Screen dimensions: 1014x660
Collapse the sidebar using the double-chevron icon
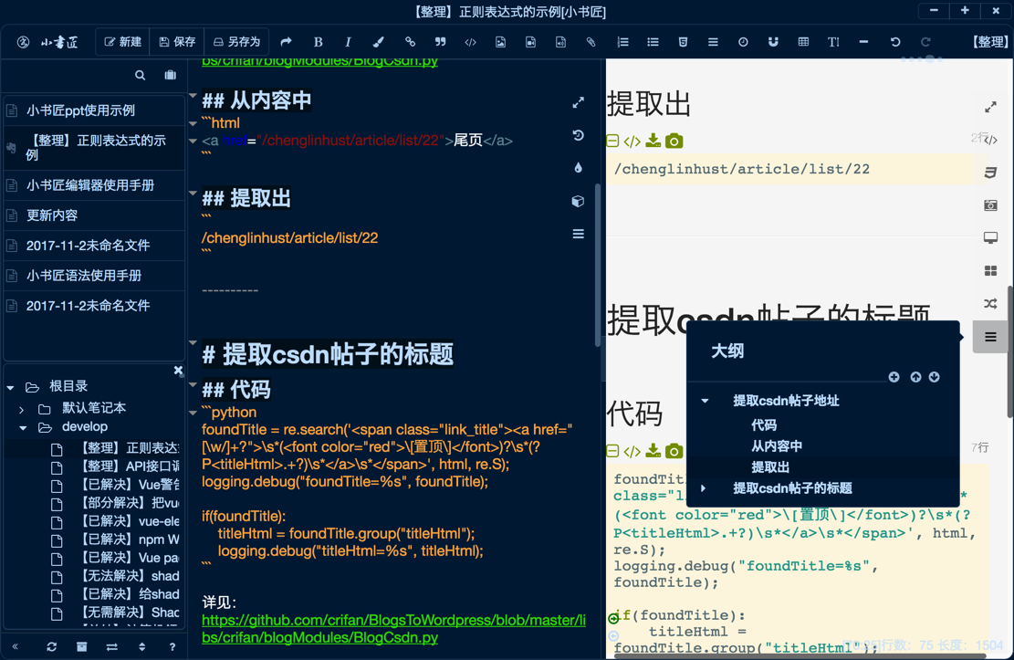[x=15, y=646]
